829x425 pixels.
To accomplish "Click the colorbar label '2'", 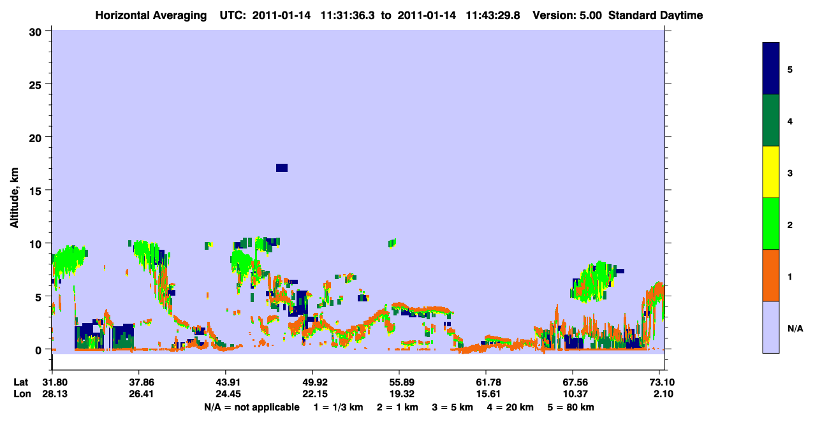I will (790, 224).
